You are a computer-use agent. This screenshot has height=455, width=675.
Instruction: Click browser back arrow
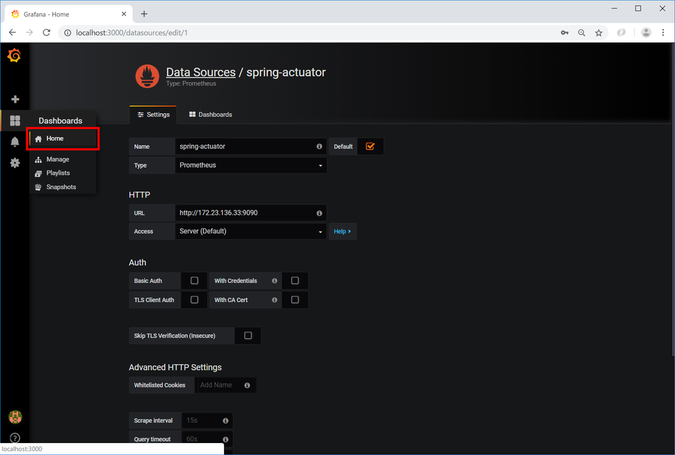[x=13, y=33]
